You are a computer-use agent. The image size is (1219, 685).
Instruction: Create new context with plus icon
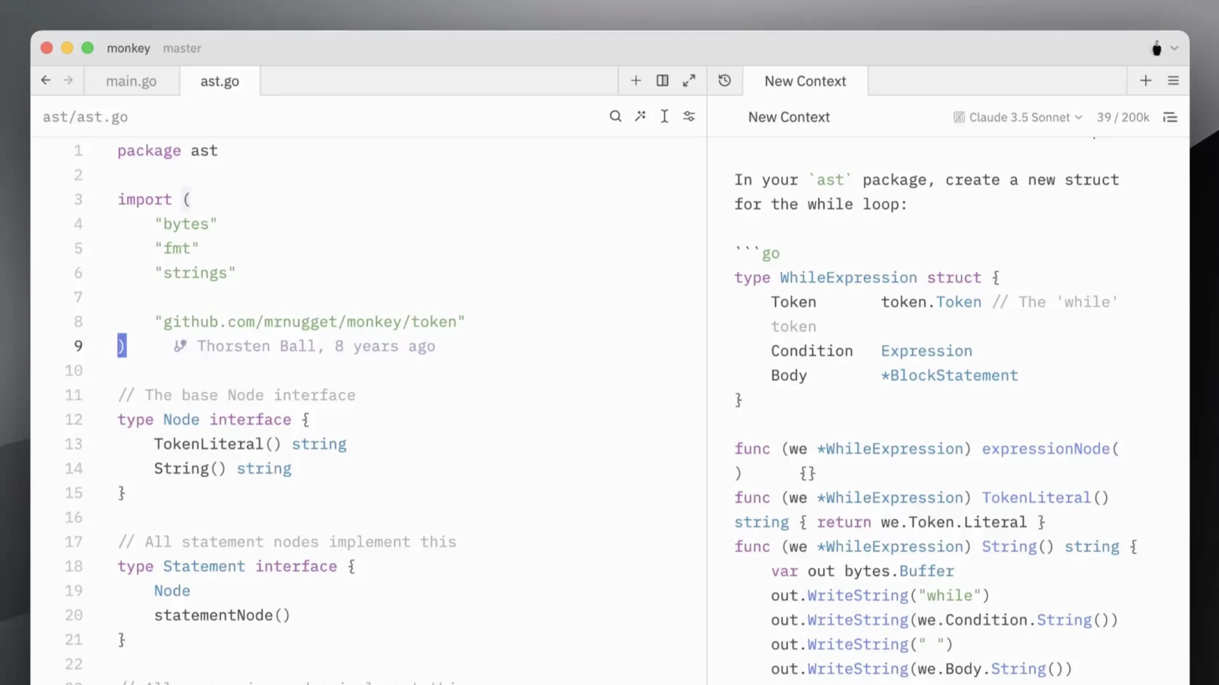click(1145, 81)
